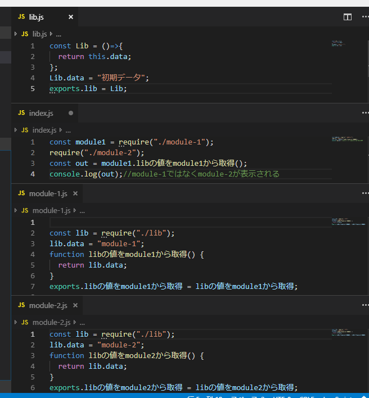This screenshot has height=398, width=369.
Task: Open split editor layout button
Action: click(x=348, y=17)
